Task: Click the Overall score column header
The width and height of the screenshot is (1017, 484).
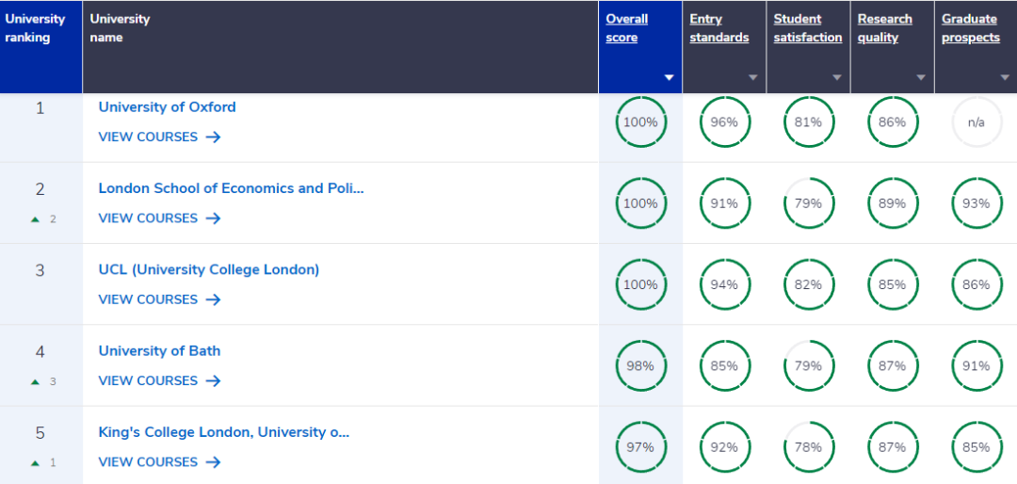Action: coord(626,28)
